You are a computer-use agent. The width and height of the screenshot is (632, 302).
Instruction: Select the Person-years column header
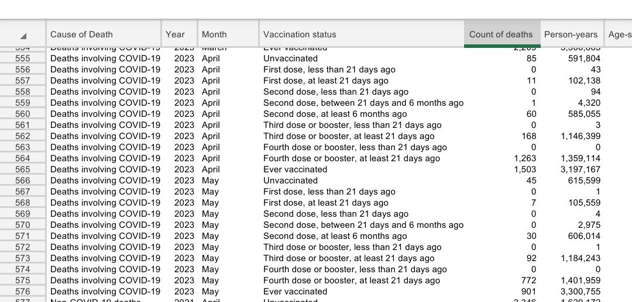tap(572, 34)
